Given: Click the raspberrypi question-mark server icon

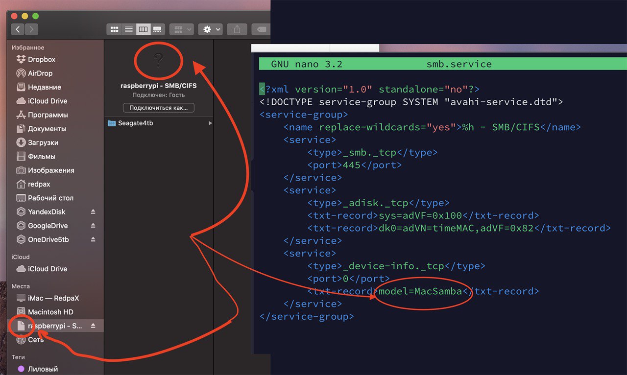Looking at the screenshot, I should click(158, 60).
